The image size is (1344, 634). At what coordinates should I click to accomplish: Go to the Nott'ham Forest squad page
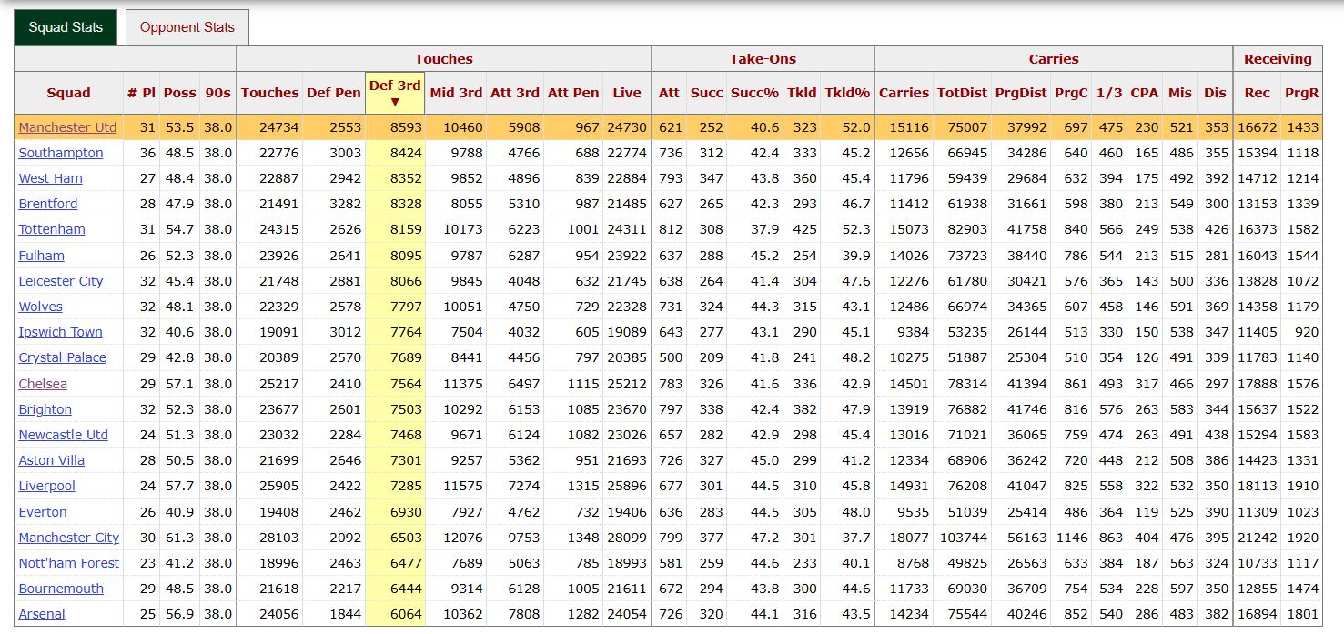(68, 563)
